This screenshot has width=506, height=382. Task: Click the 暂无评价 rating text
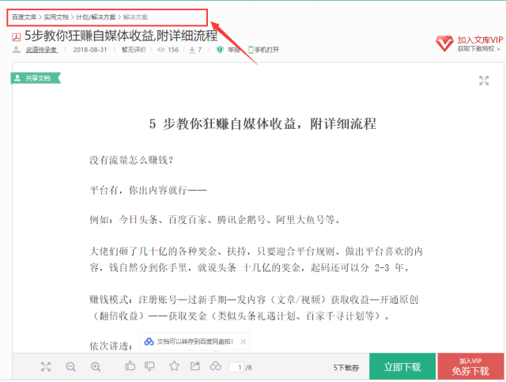tap(134, 50)
